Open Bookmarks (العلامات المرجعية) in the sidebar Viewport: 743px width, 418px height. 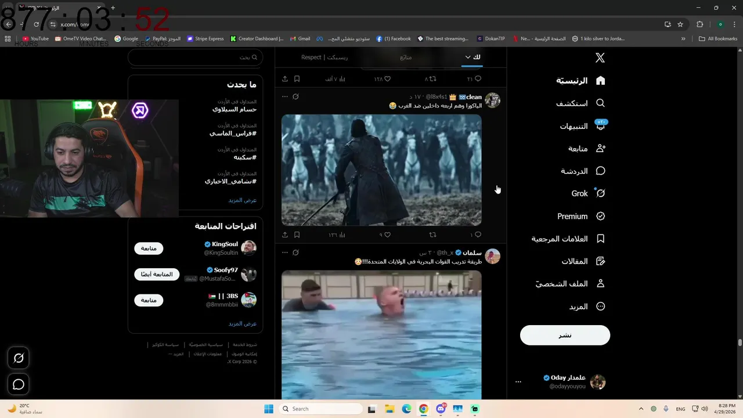pyautogui.click(x=569, y=239)
